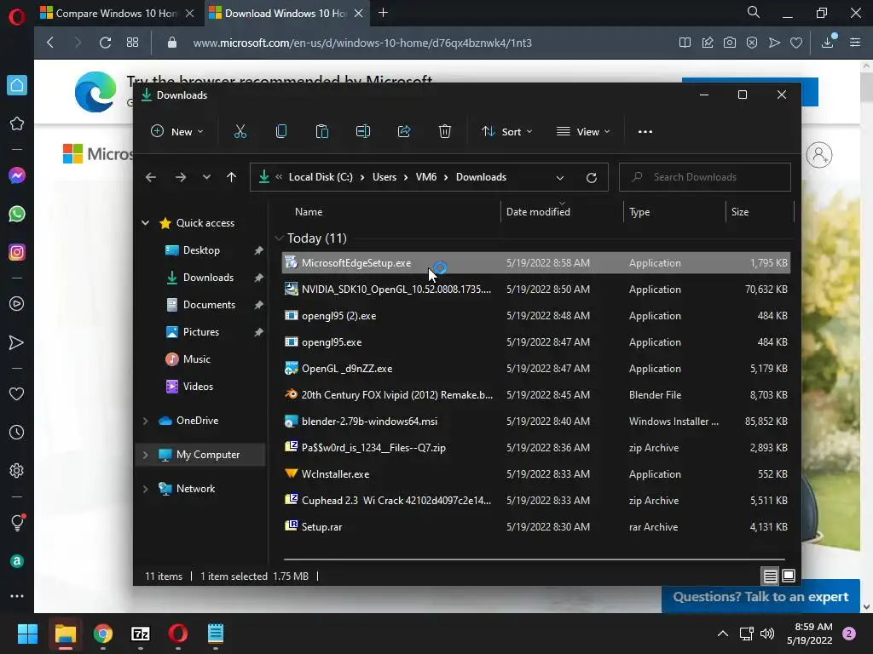This screenshot has height=654, width=873.
Task: Open Opera sidebar settings gear
Action: (x=17, y=470)
